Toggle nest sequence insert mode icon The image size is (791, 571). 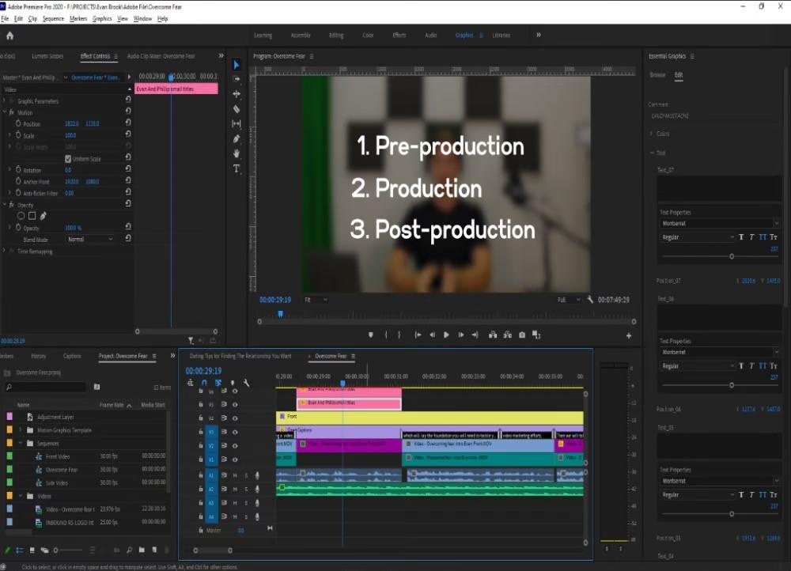[x=190, y=383]
